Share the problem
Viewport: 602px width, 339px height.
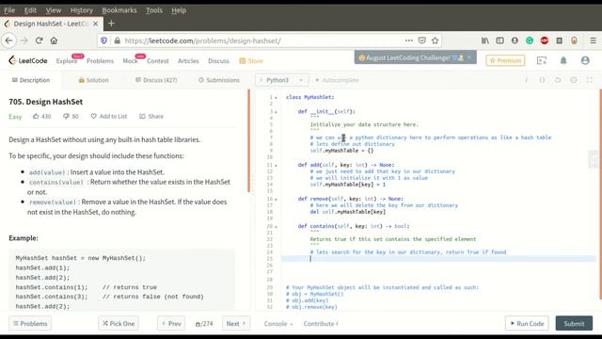tap(151, 116)
